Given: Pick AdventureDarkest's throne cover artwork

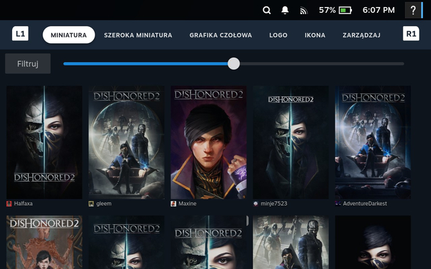Looking at the screenshot, I should (373, 143).
